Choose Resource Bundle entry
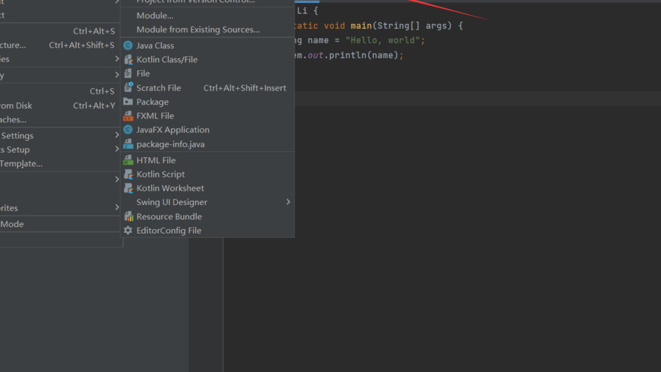661x372 pixels. pos(207,217)
